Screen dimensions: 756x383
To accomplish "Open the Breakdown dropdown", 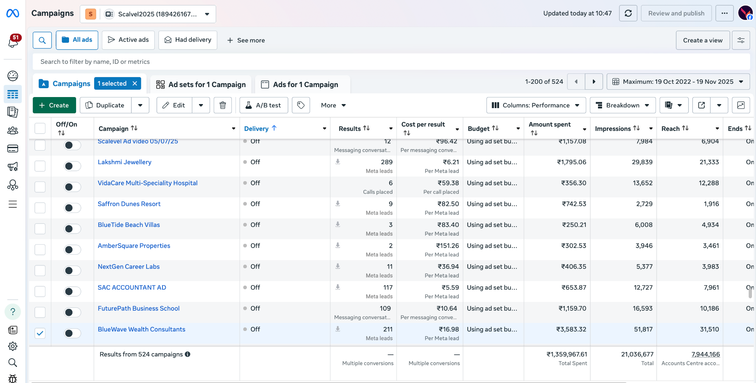I will tap(622, 105).
